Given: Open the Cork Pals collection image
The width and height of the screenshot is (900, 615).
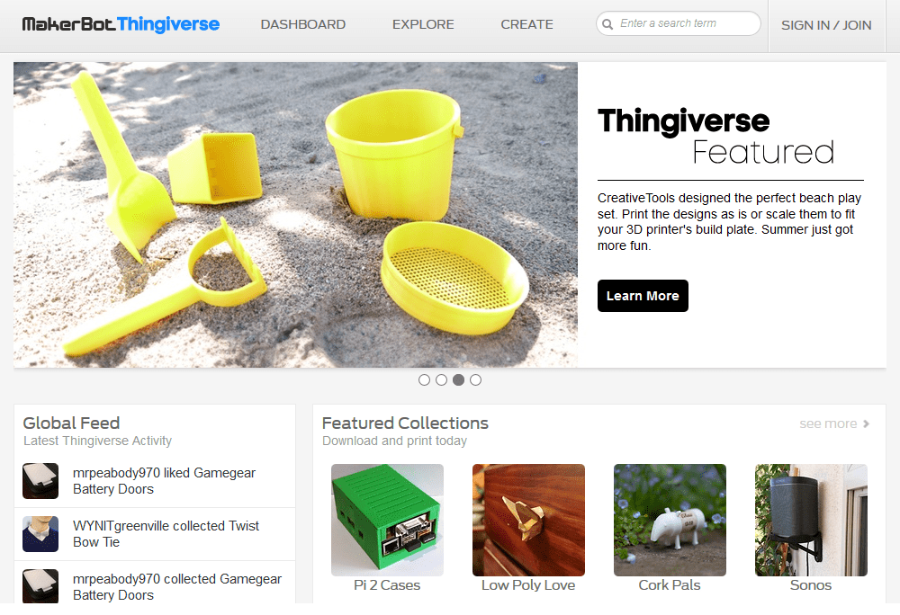Looking at the screenshot, I should coord(670,520).
